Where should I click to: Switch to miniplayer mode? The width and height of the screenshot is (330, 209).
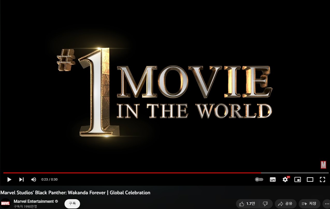coord(298,180)
